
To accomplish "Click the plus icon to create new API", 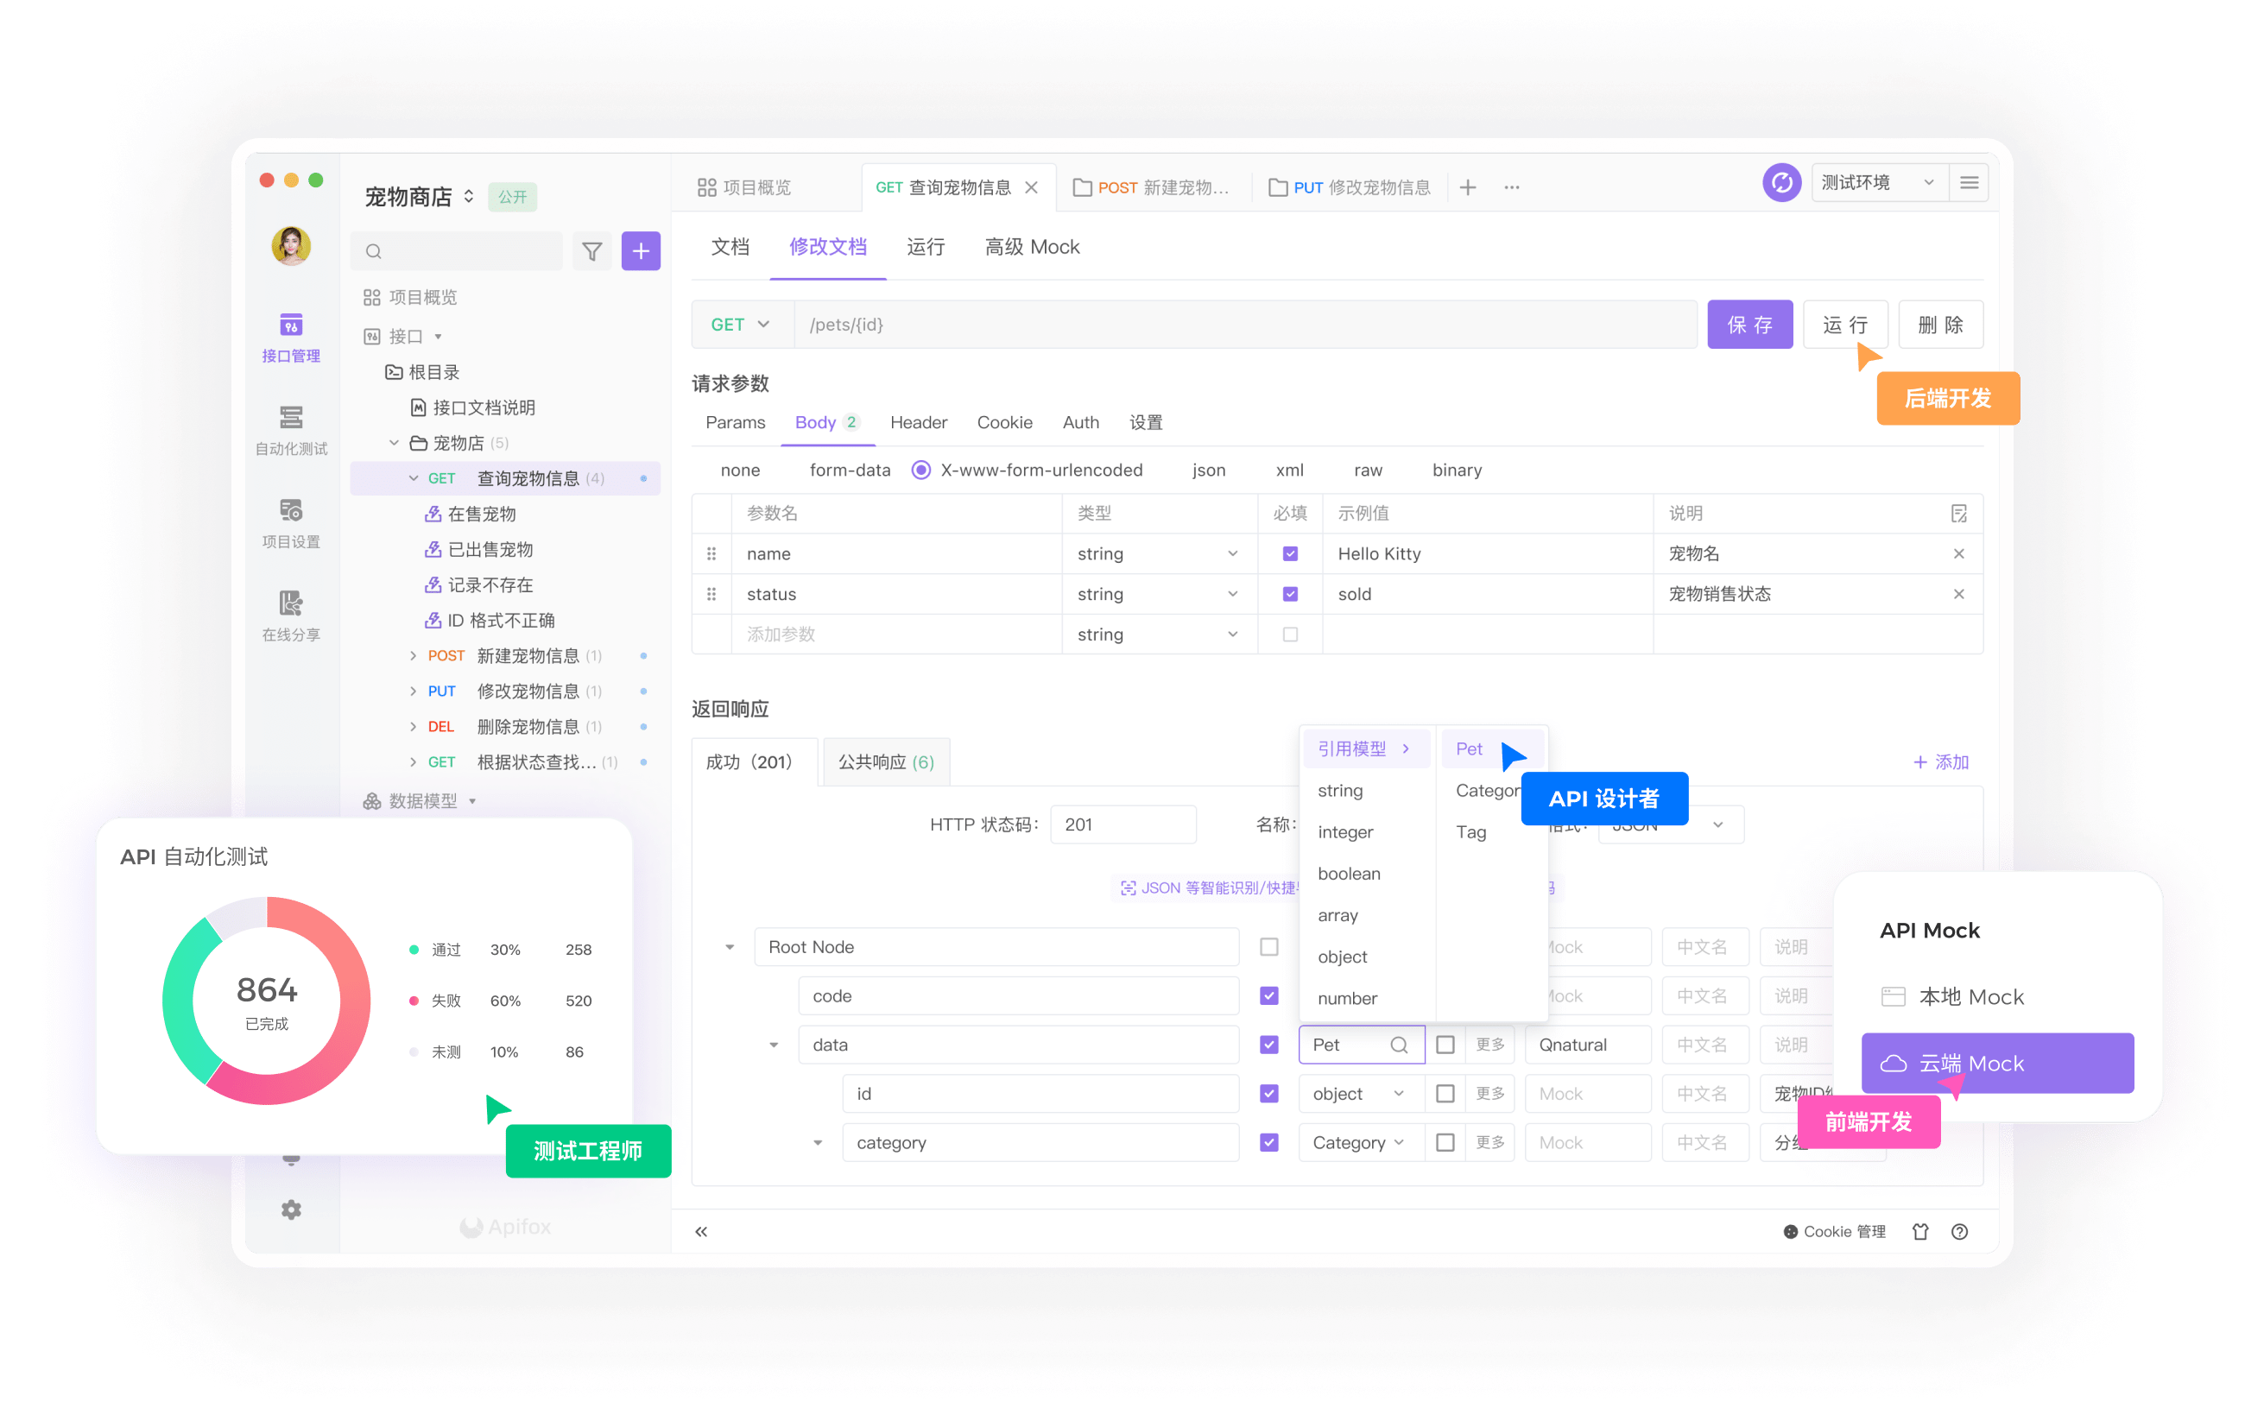I will coord(641,251).
